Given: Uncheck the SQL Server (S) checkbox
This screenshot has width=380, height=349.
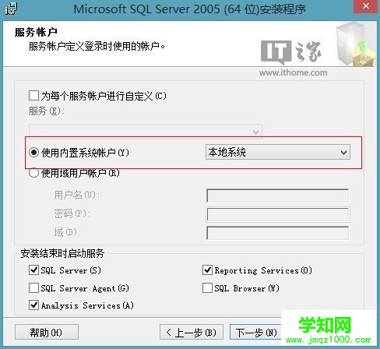Looking at the screenshot, I should click(x=33, y=270).
